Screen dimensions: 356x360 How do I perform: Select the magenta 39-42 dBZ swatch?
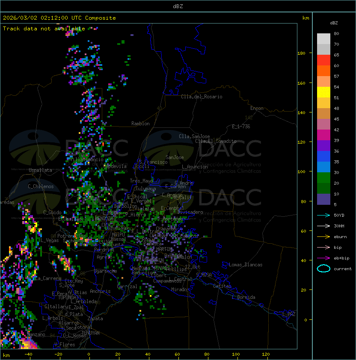[323, 135]
